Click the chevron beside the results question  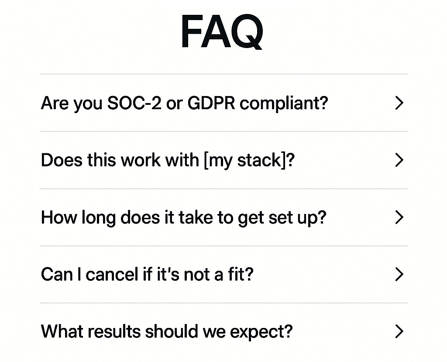399,331
